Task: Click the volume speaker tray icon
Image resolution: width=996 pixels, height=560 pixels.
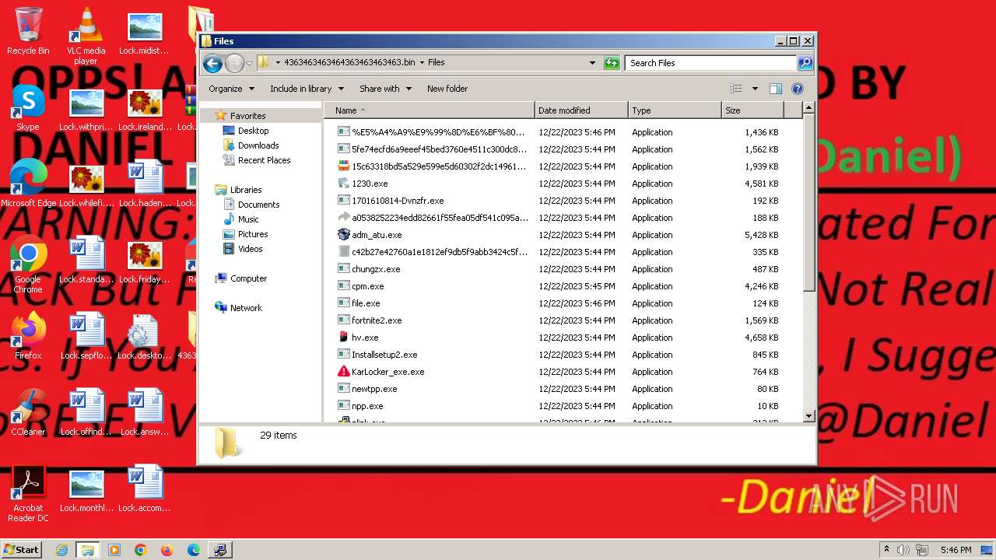Action: tap(903, 550)
